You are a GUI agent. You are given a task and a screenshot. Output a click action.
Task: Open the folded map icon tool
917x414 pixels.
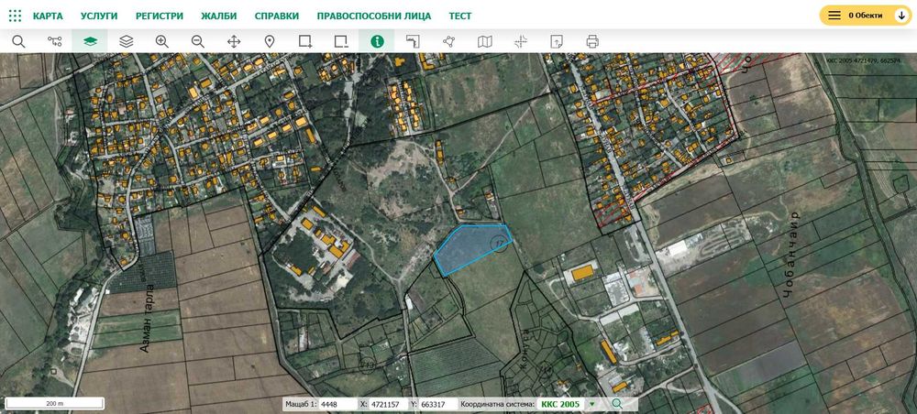[x=485, y=41]
